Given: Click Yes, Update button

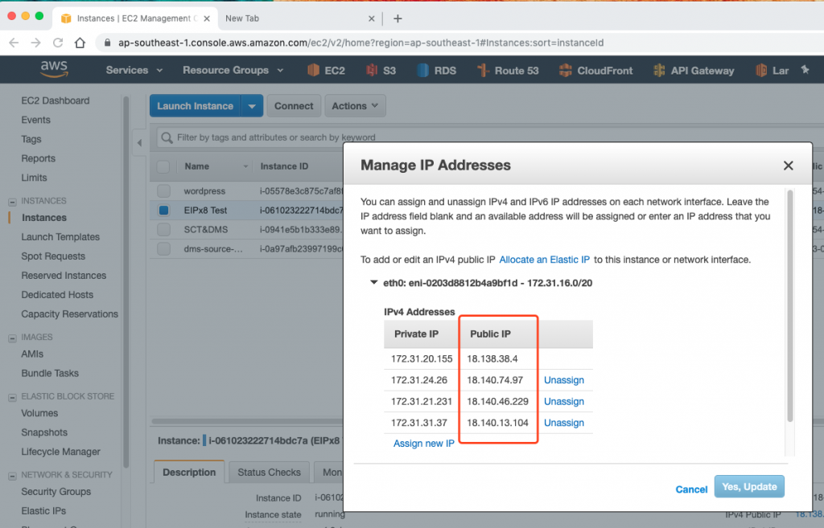Looking at the screenshot, I should [749, 486].
